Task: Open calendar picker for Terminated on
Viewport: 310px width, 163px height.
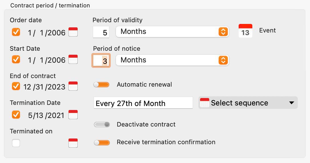Action: point(73,143)
